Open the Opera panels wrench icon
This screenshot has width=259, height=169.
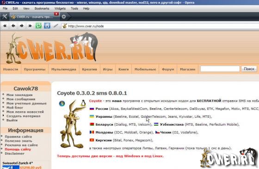(x=5, y=17)
